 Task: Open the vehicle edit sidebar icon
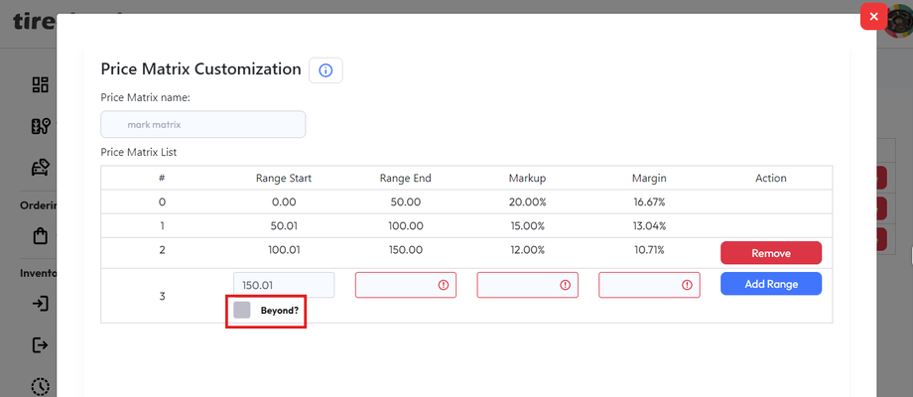(40, 167)
